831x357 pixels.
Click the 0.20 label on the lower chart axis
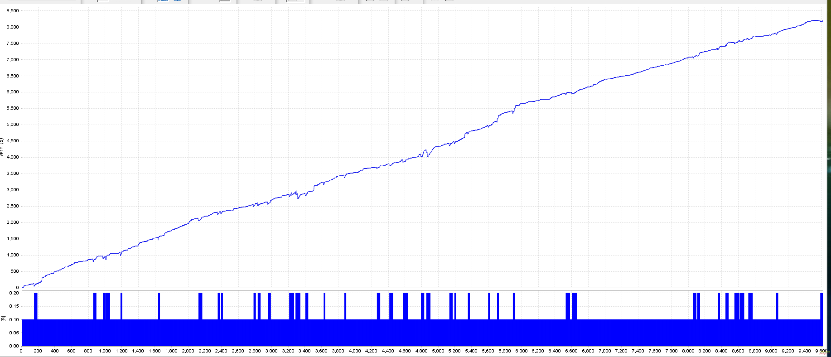tap(14, 293)
